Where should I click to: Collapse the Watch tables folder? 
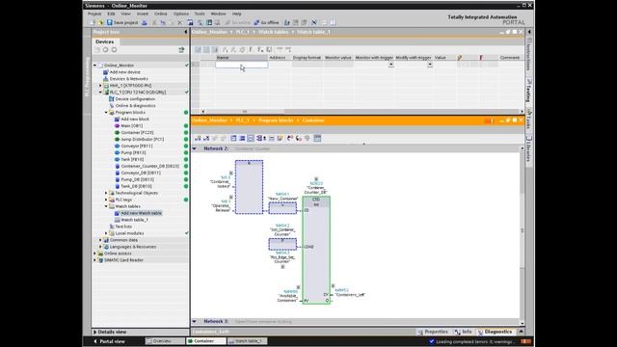pos(106,206)
